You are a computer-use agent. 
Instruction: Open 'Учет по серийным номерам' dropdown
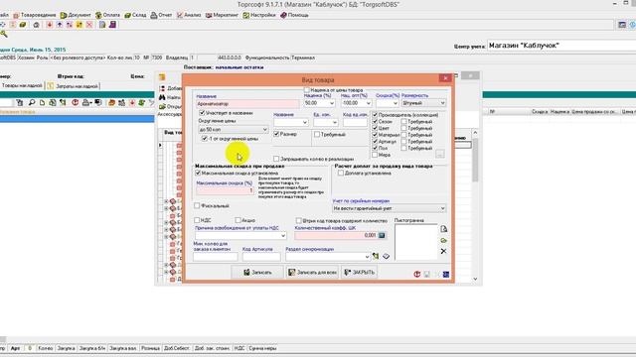pyautogui.click(x=442, y=208)
